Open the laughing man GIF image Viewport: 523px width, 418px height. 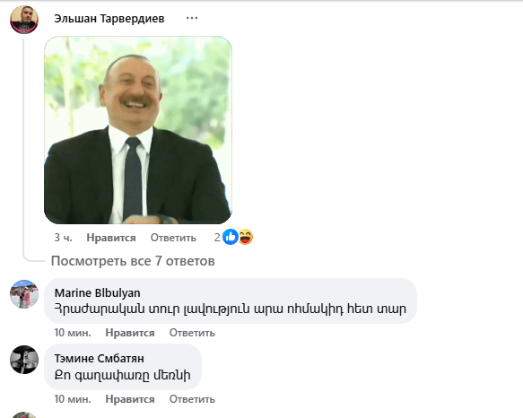(138, 130)
